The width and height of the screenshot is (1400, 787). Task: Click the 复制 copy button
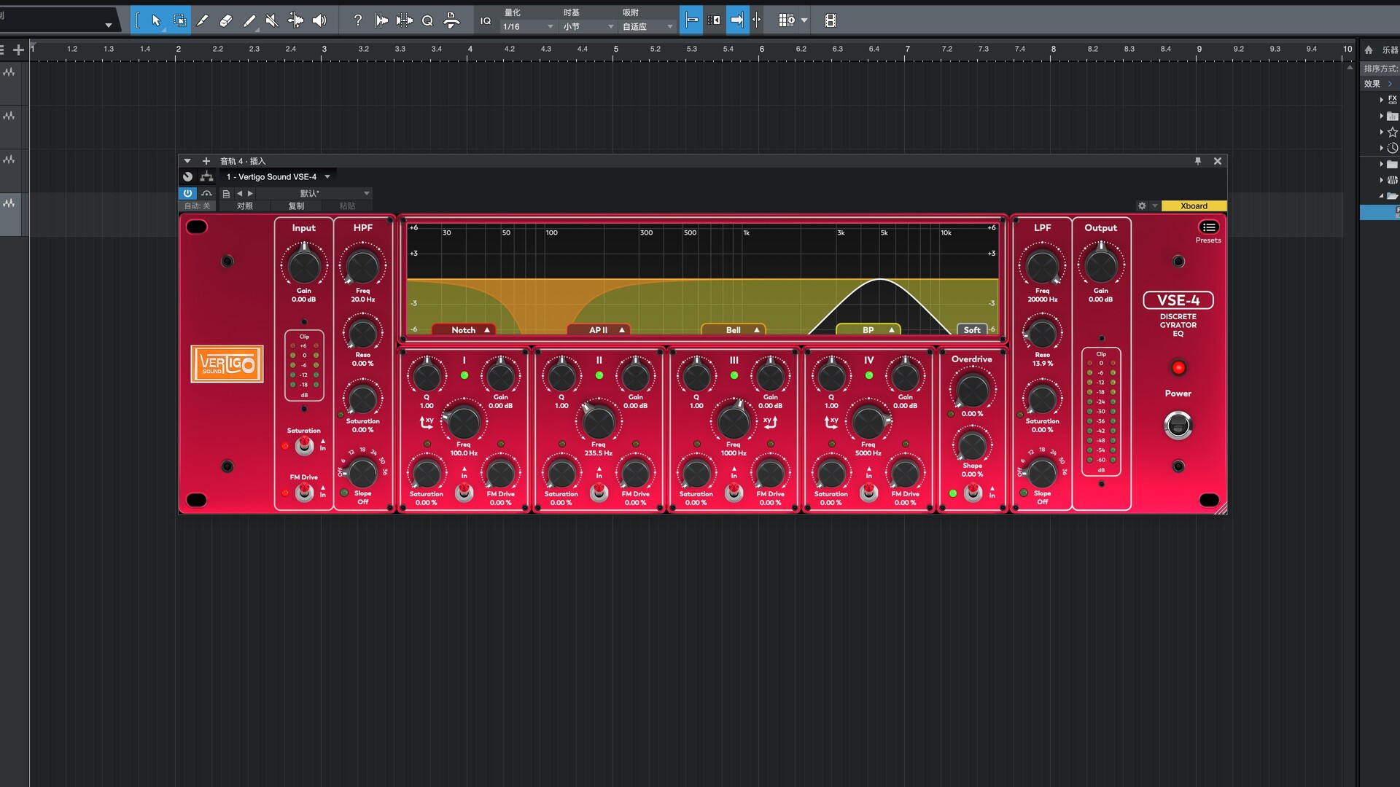tap(296, 206)
